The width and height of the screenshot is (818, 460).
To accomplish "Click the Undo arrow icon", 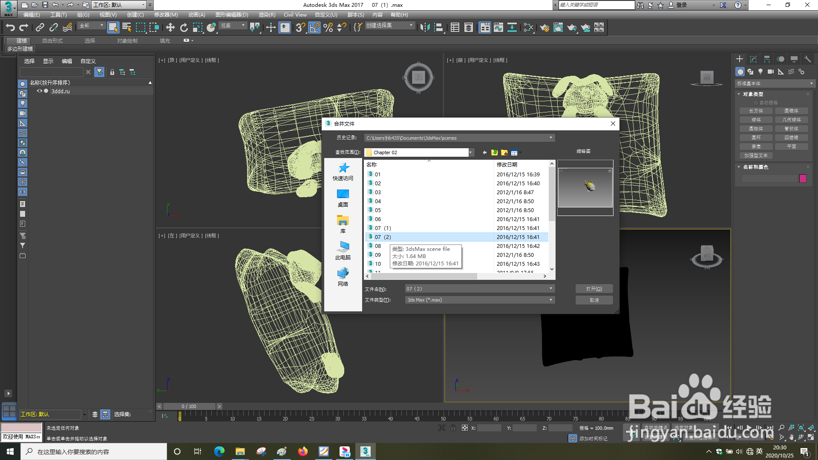I will [x=10, y=28].
